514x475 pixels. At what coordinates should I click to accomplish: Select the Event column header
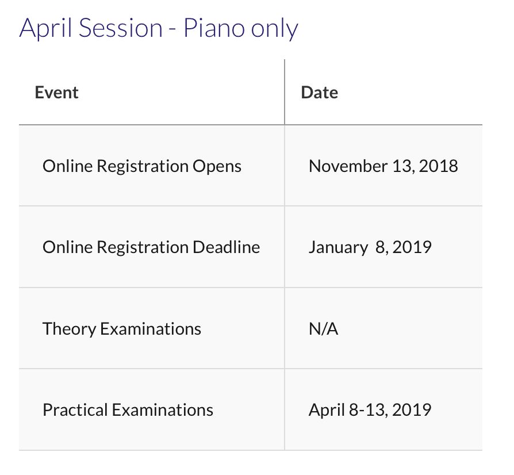pyautogui.click(x=56, y=92)
